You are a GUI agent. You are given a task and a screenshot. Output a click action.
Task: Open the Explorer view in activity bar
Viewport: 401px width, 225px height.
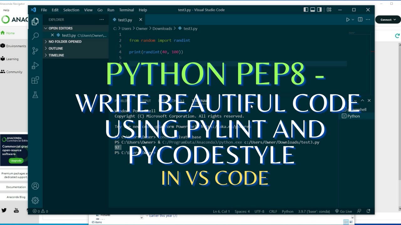coord(35,22)
